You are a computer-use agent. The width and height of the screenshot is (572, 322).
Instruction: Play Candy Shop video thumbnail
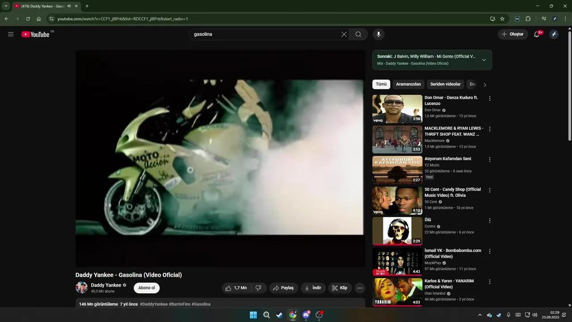pos(397,200)
